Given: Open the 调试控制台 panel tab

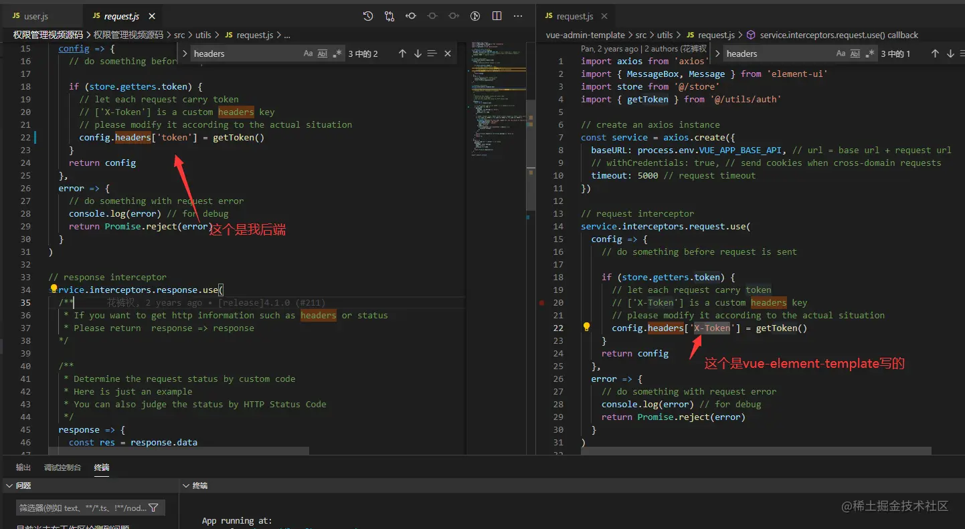Looking at the screenshot, I should [x=62, y=467].
